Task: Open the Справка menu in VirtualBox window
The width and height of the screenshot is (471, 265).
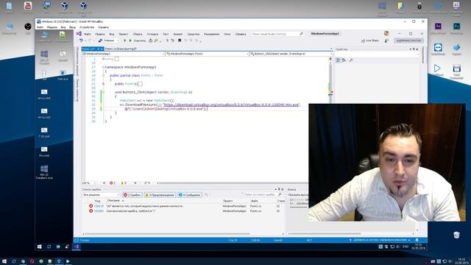Action: 103,27
